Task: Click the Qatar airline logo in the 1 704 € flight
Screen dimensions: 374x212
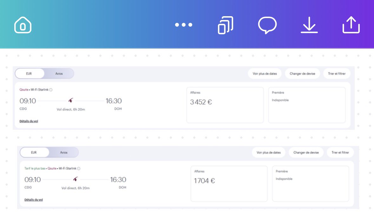Action: click(x=75, y=179)
